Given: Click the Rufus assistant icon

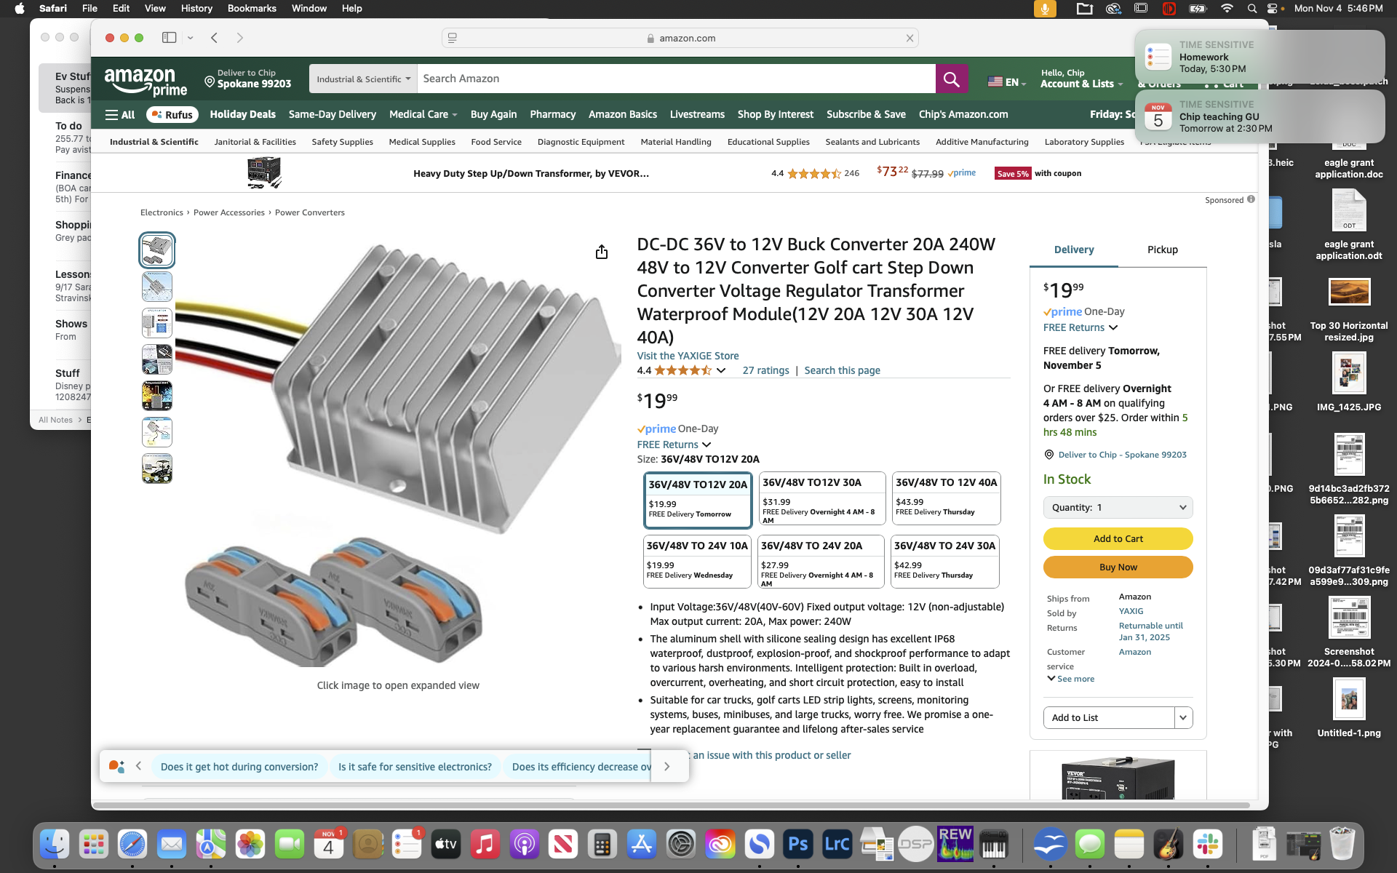Looking at the screenshot, I should point(173,115).
